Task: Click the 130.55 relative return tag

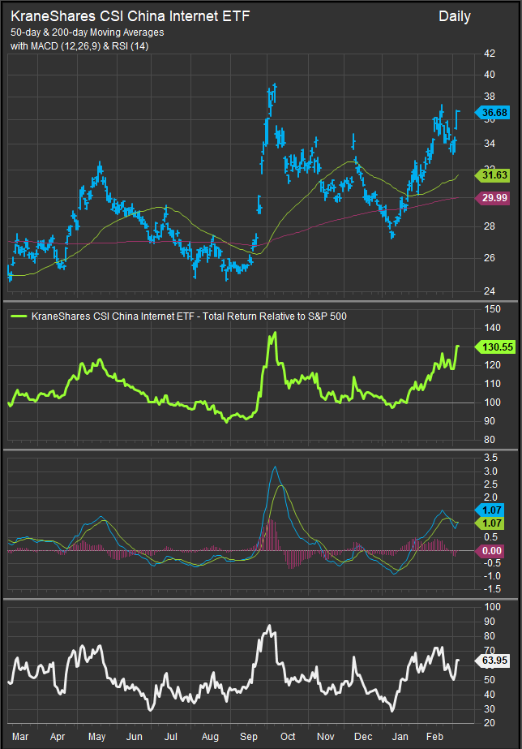Action: point(495,347)
